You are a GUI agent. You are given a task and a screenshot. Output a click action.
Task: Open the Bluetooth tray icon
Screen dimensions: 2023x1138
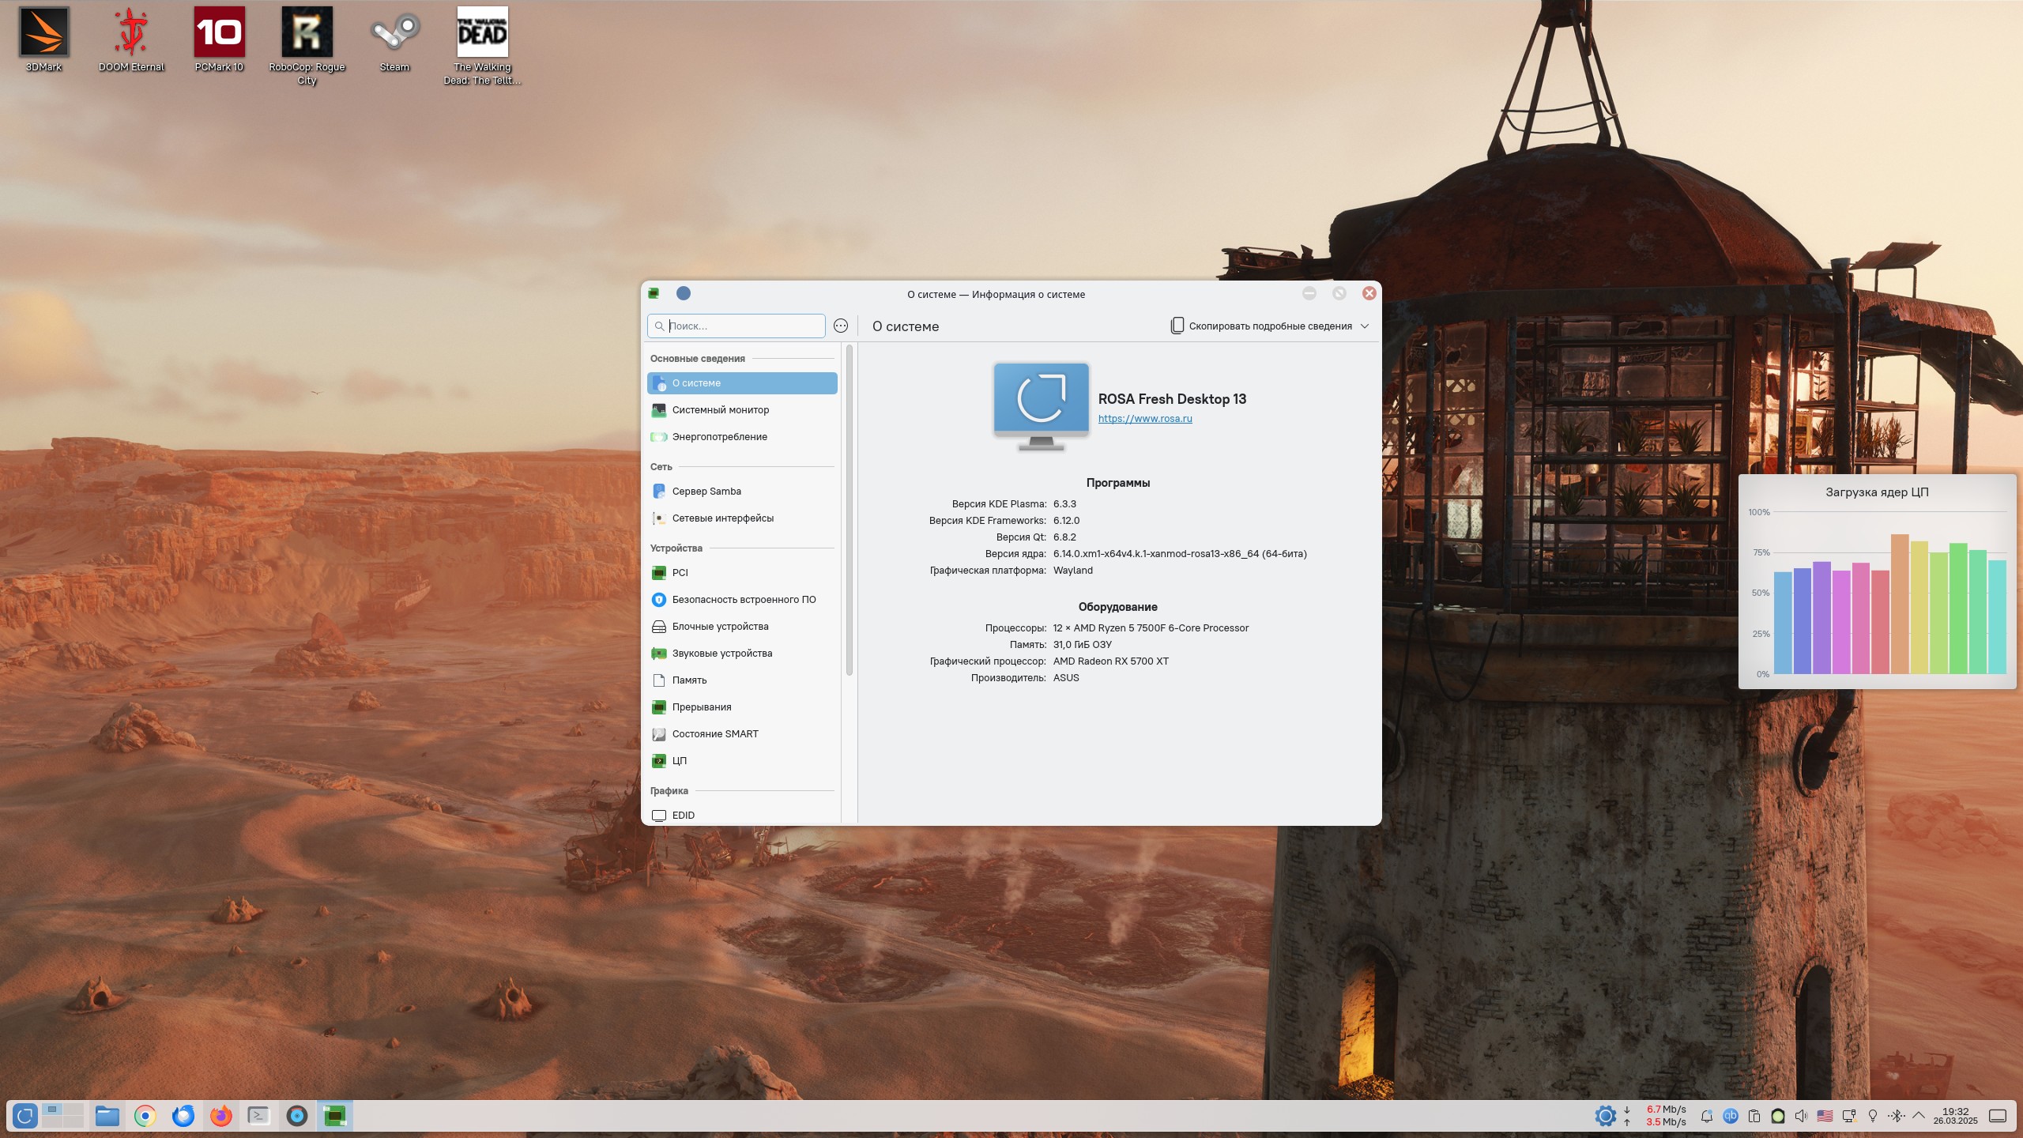pyautogui.click(x=1896, y=1116)
